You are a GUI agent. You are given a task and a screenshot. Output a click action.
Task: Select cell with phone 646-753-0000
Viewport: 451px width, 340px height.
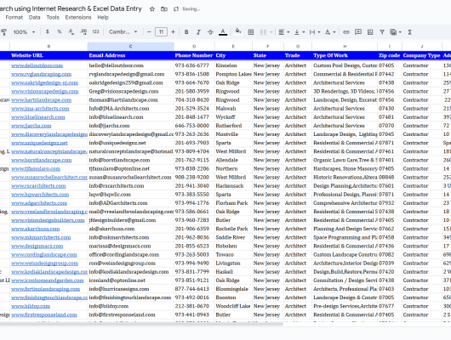[194, 126]
